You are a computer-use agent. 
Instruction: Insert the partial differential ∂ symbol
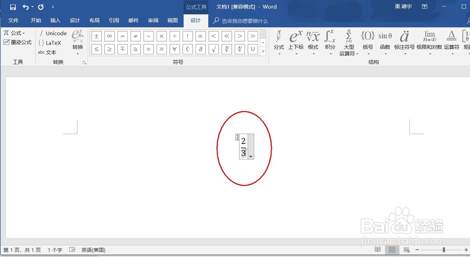(201, 49)
